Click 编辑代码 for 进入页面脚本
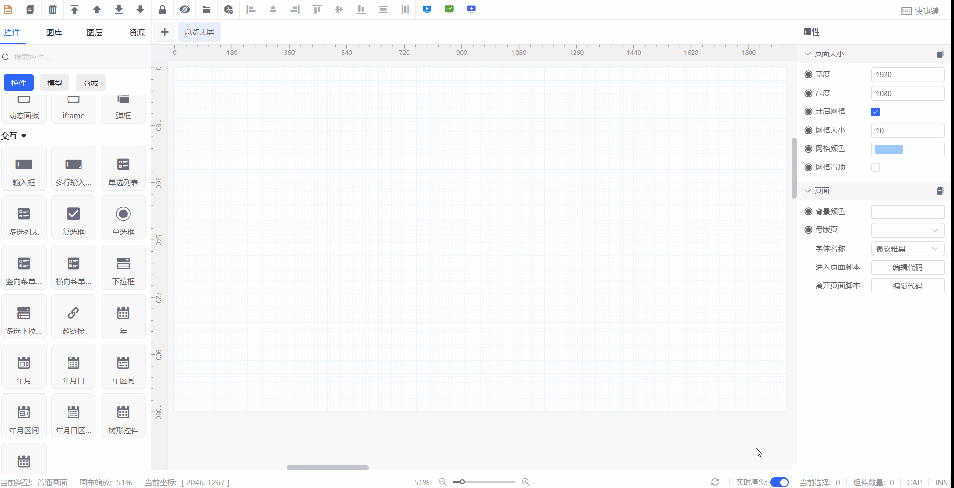 pos(907,268)
